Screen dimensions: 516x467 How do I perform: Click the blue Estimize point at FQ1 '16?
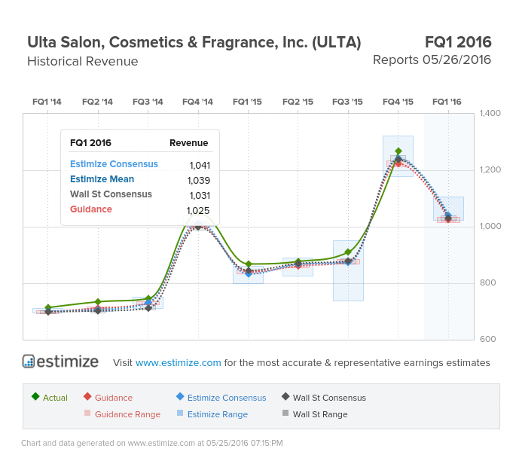click(448, 215)
